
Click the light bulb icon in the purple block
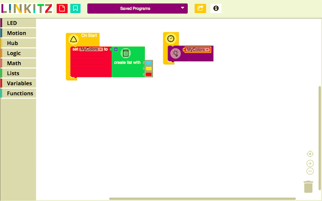click(x=176, y=53)
